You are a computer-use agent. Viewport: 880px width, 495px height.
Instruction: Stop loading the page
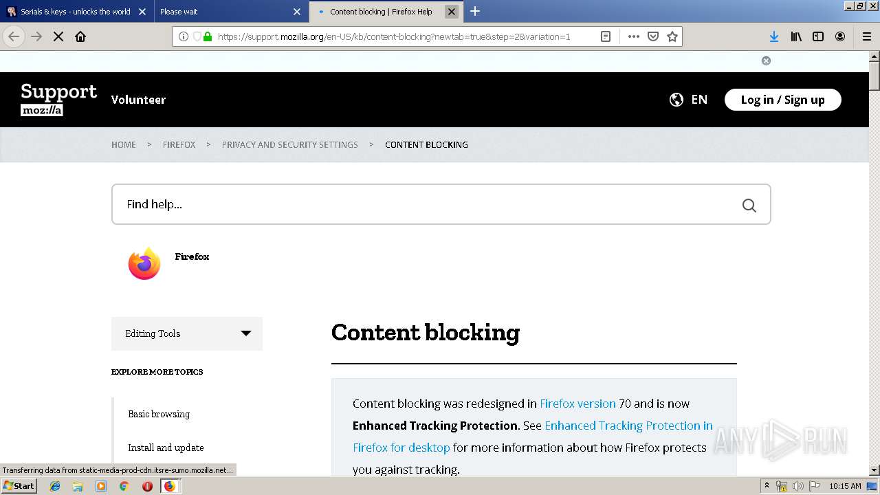tap(58, 36)
